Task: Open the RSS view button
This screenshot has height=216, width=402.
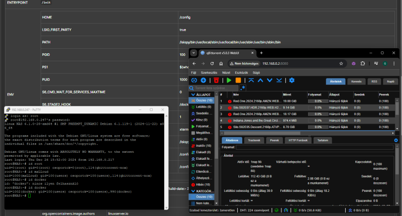Action: click(374, 81)
